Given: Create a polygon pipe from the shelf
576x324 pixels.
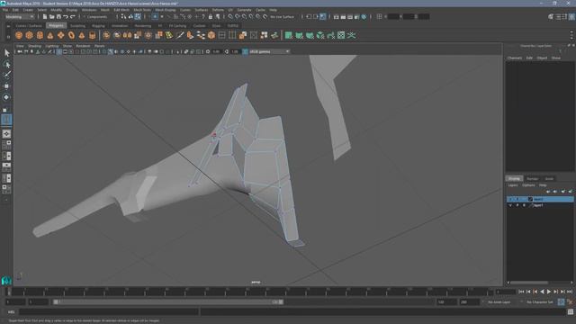Looking at the screenshot, I should pyautogui.click(x=92, y=35).
